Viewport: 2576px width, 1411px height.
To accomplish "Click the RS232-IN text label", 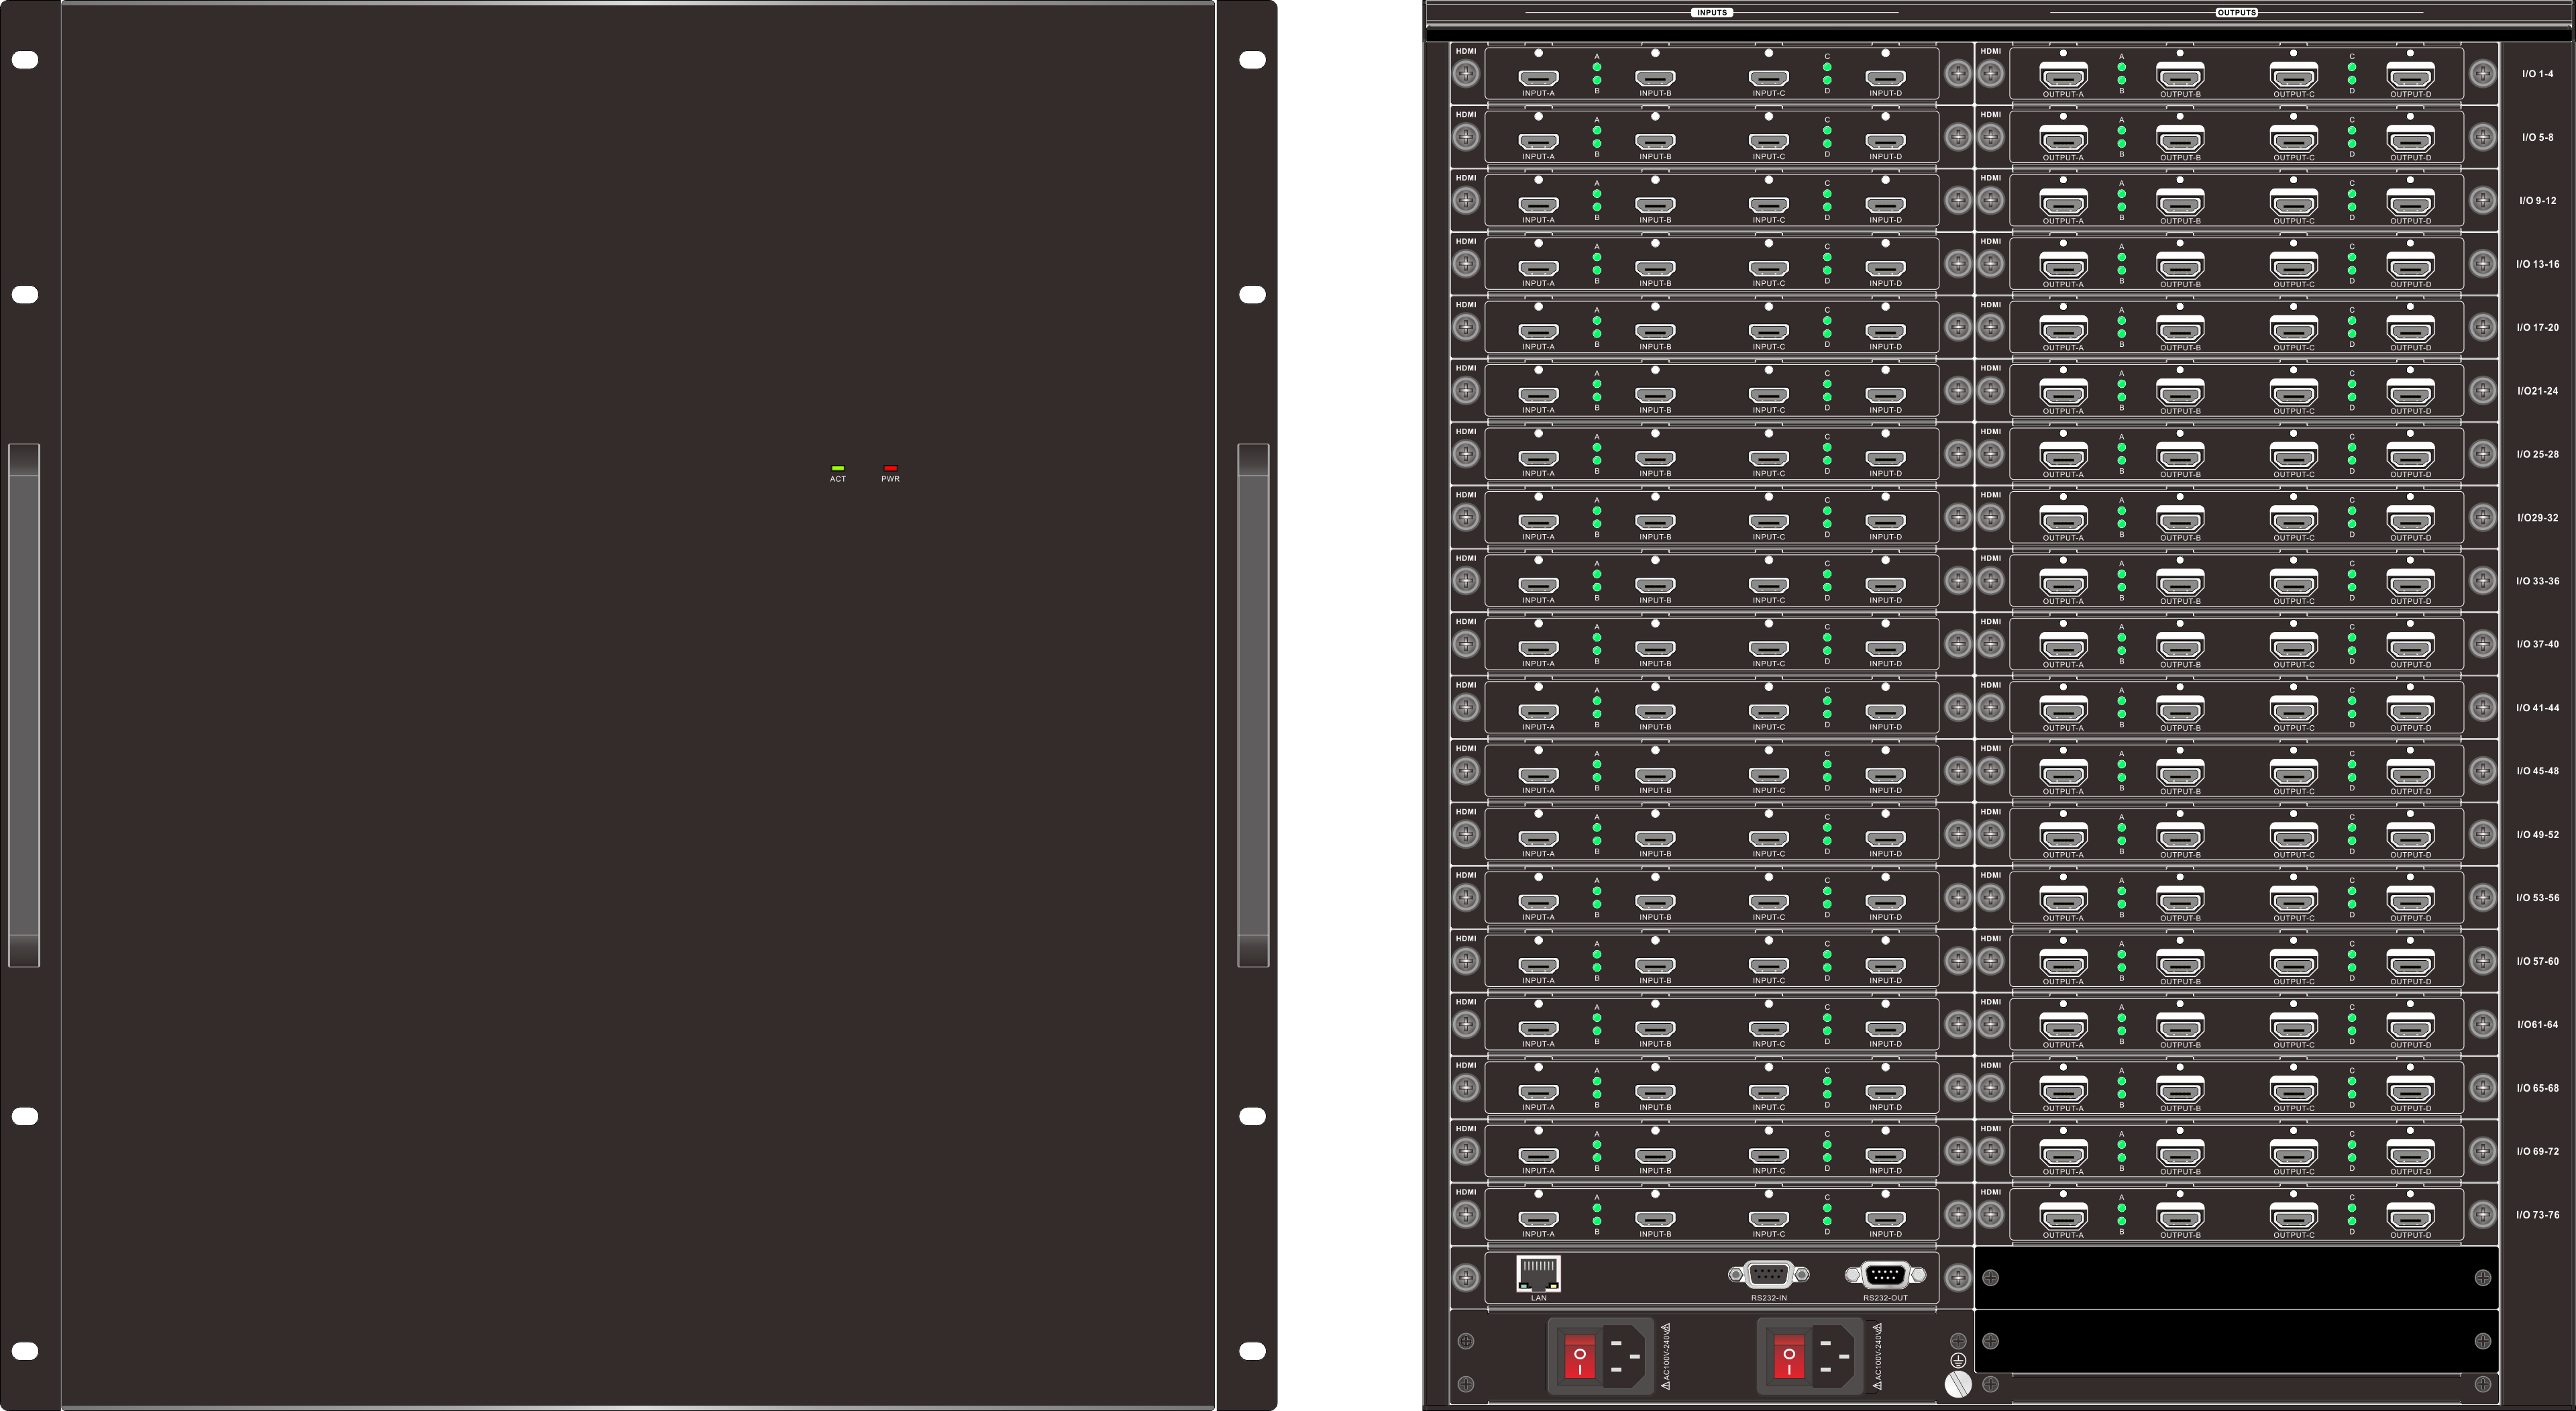I will [x=1768, y=1298].
